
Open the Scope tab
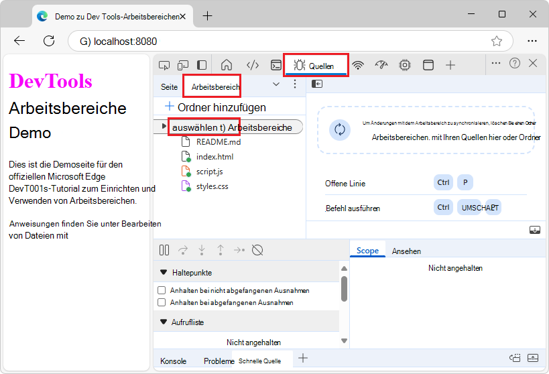[367, 251]
